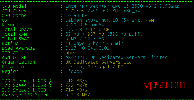This screenshot has height=100, width=194.
Task: Click the CPU Cache 16384 KB value
Action: pos(76,15)
